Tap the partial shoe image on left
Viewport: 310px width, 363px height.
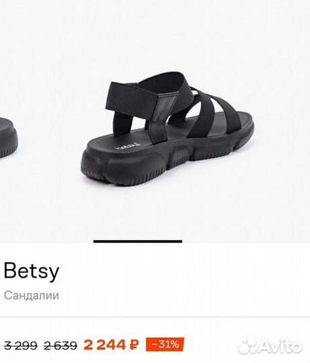click(9, 138)
